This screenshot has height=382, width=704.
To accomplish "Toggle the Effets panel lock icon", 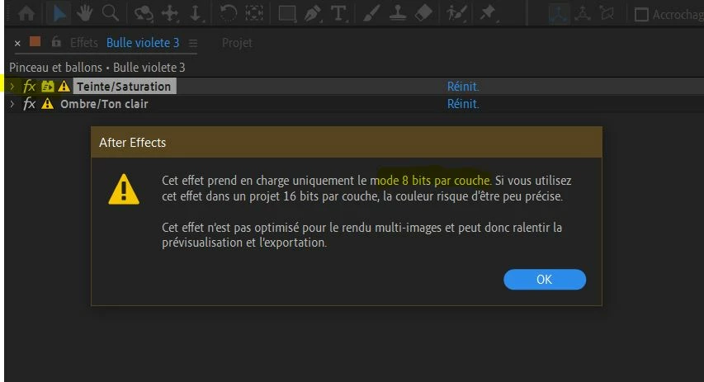I will point(56,42).
